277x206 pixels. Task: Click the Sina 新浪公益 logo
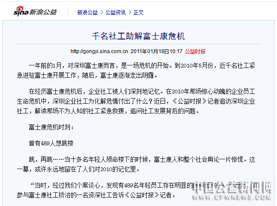[x=35, y=11]
